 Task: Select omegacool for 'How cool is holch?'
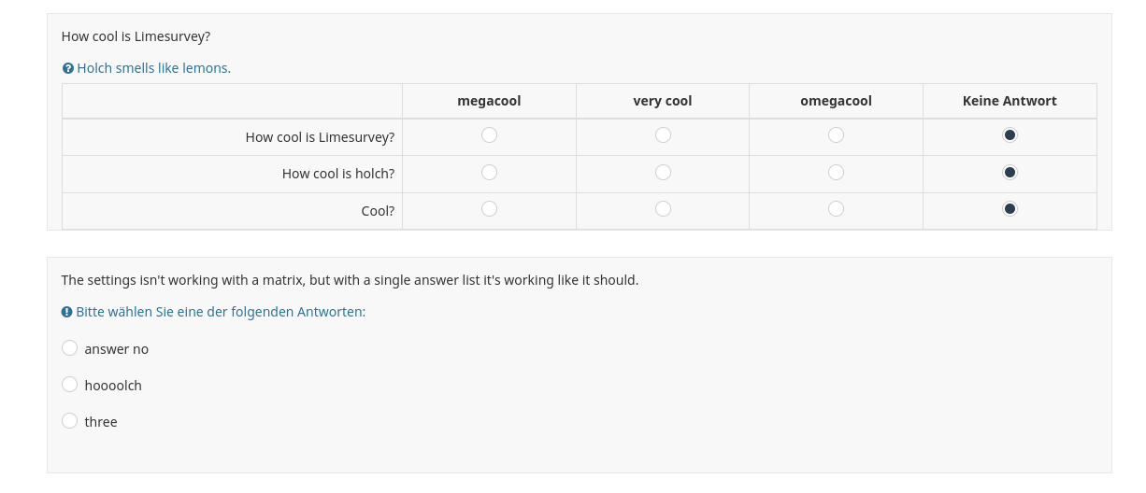(x=836, y=173)
